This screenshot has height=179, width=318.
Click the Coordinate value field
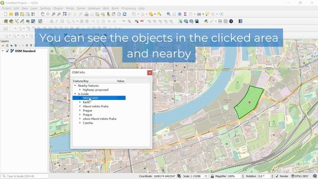tap(164, 176)
